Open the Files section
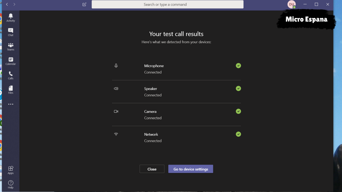This screenshot has height=192, width=342. click(11, 90)
